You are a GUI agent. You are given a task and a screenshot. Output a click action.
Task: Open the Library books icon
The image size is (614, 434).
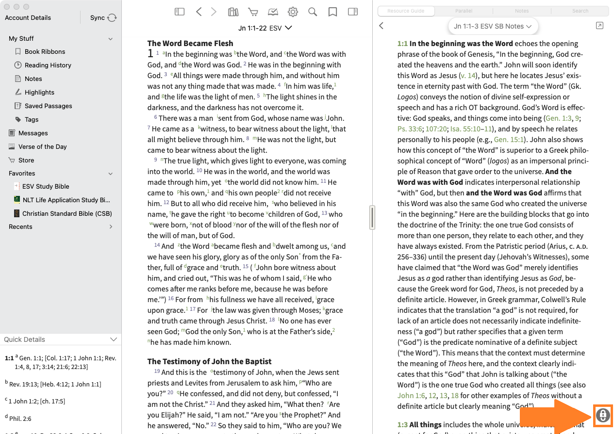233,12
